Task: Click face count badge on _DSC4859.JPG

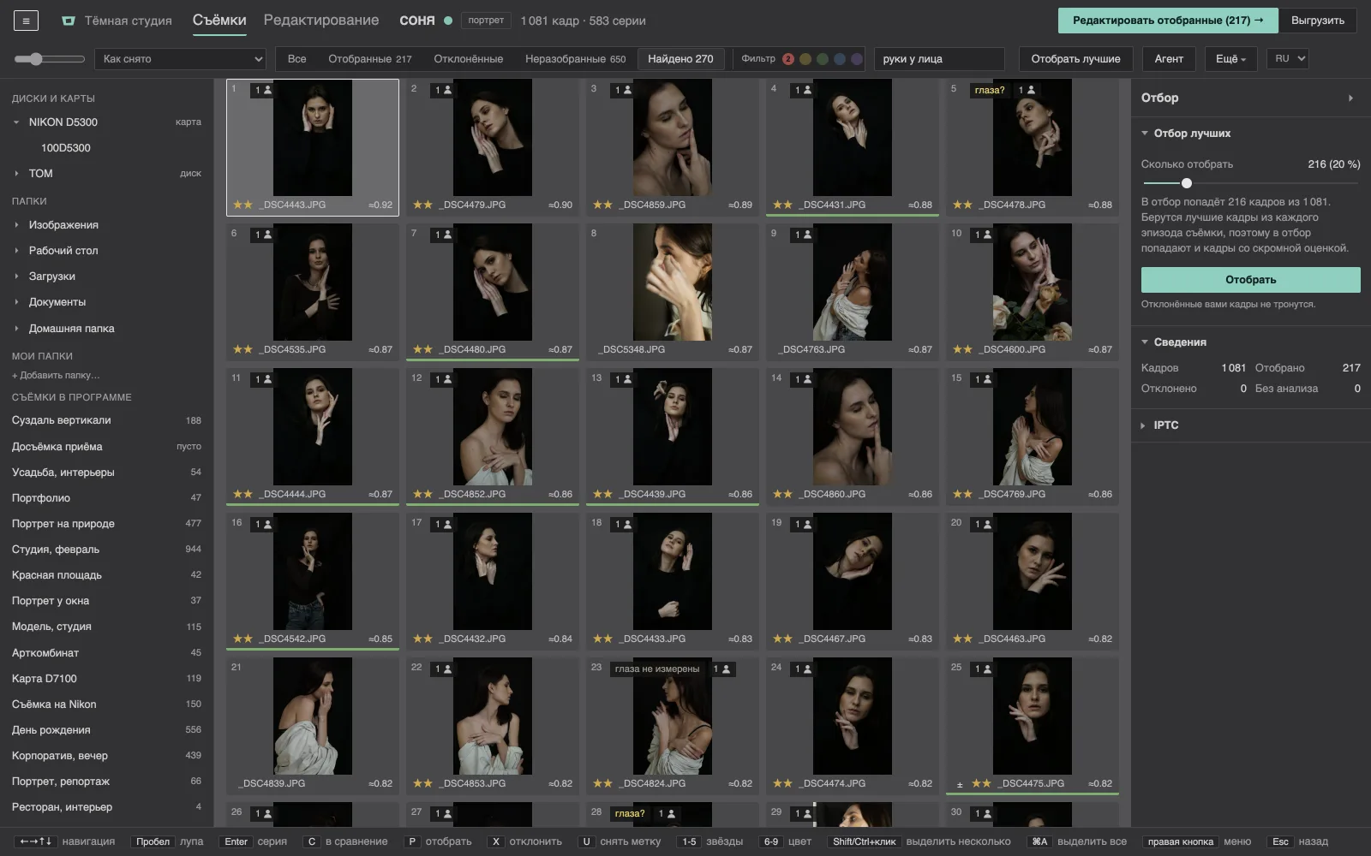Action: pyautogui.click(x=622, y=90)
